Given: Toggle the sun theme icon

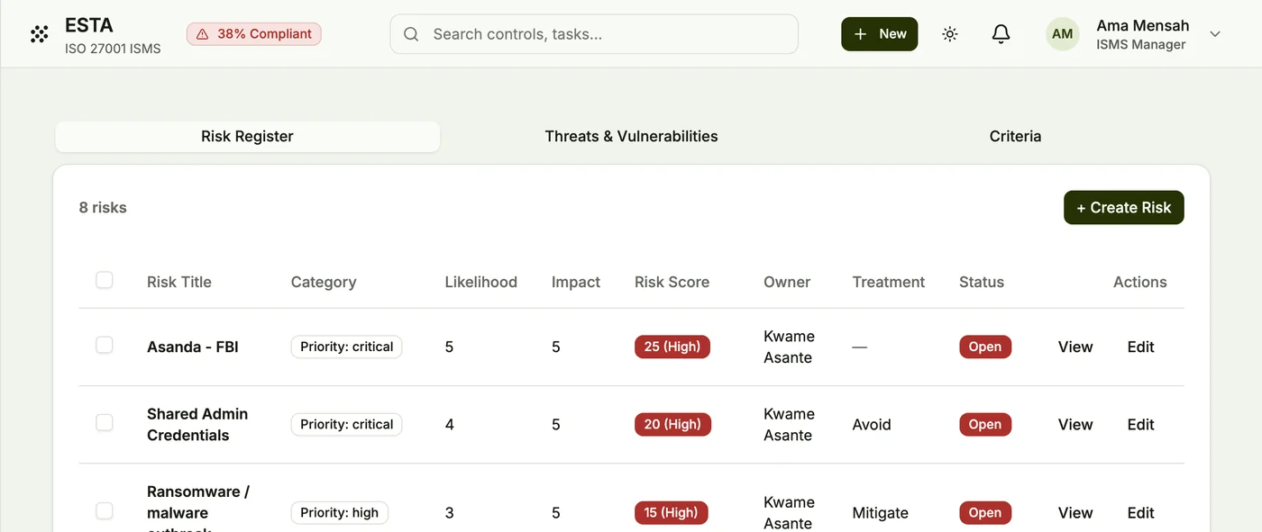Looking at the screenshot, I should coord(949,34).
